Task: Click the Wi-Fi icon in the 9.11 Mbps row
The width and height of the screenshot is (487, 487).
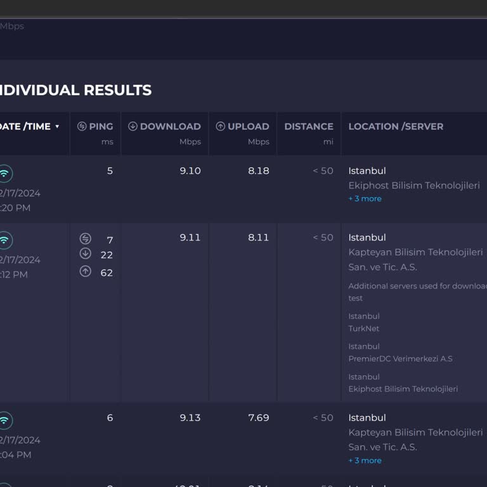Action: [5, 240]
